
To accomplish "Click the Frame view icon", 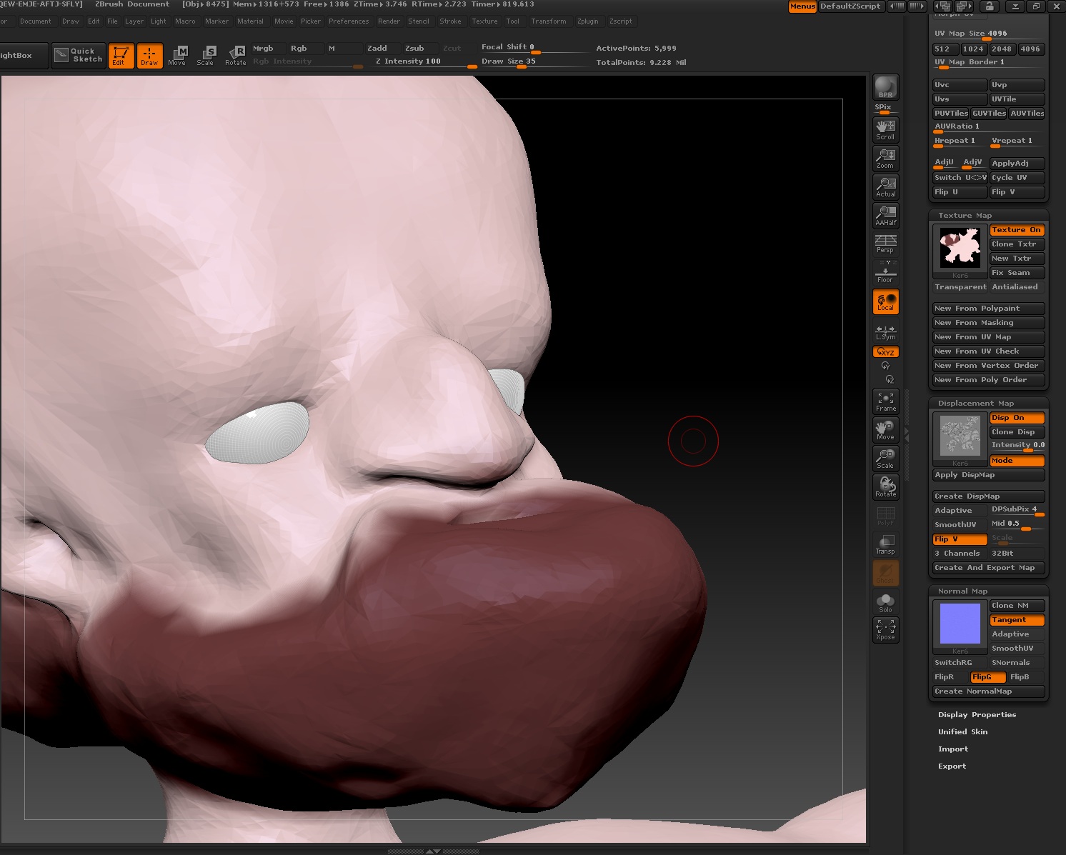I will pos(885,401).
